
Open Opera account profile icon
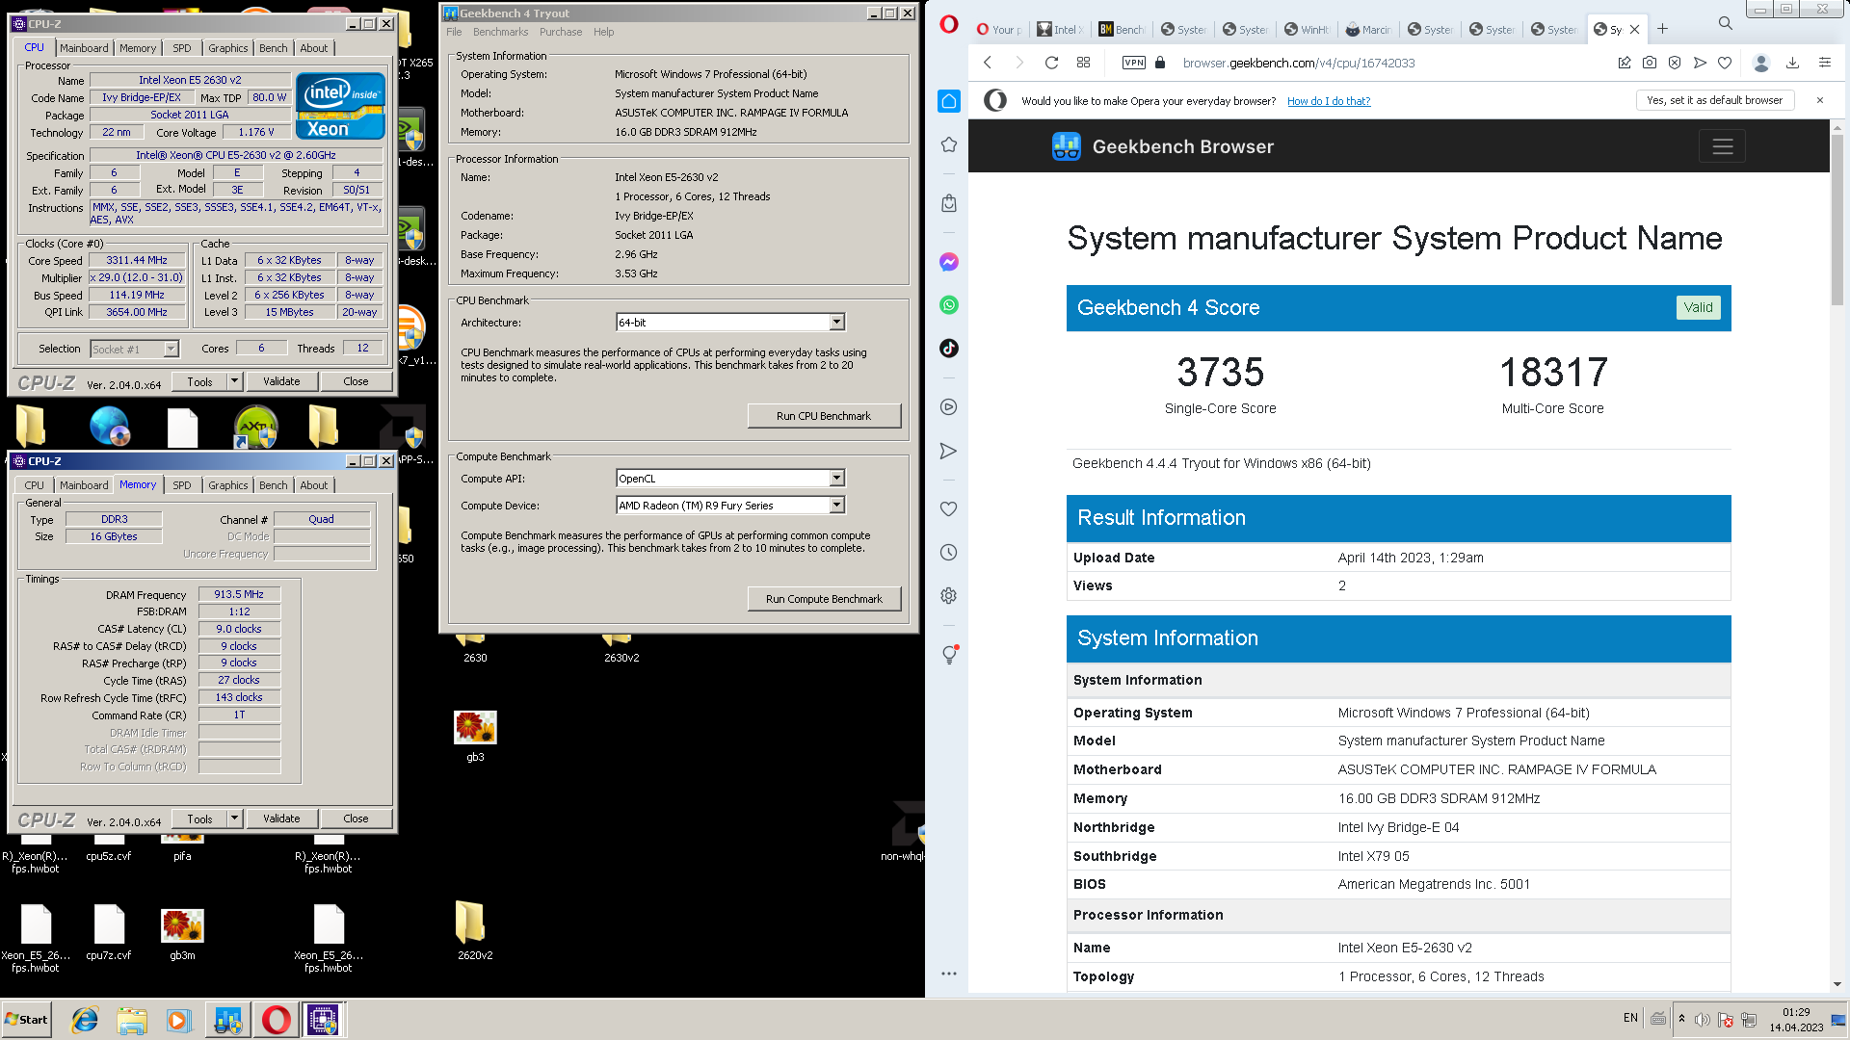tap(1761, 63)
